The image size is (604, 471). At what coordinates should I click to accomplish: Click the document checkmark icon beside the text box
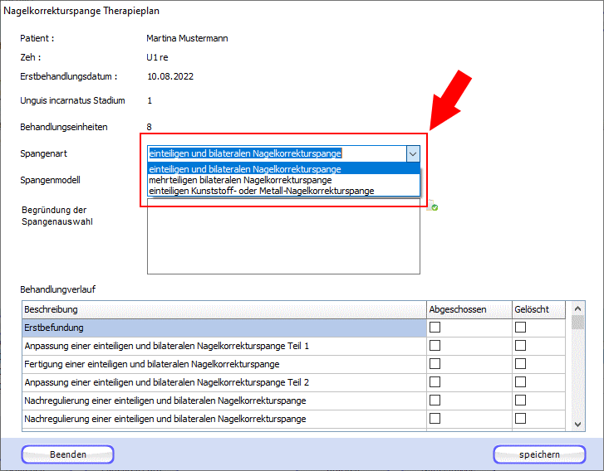click(434, 207)
